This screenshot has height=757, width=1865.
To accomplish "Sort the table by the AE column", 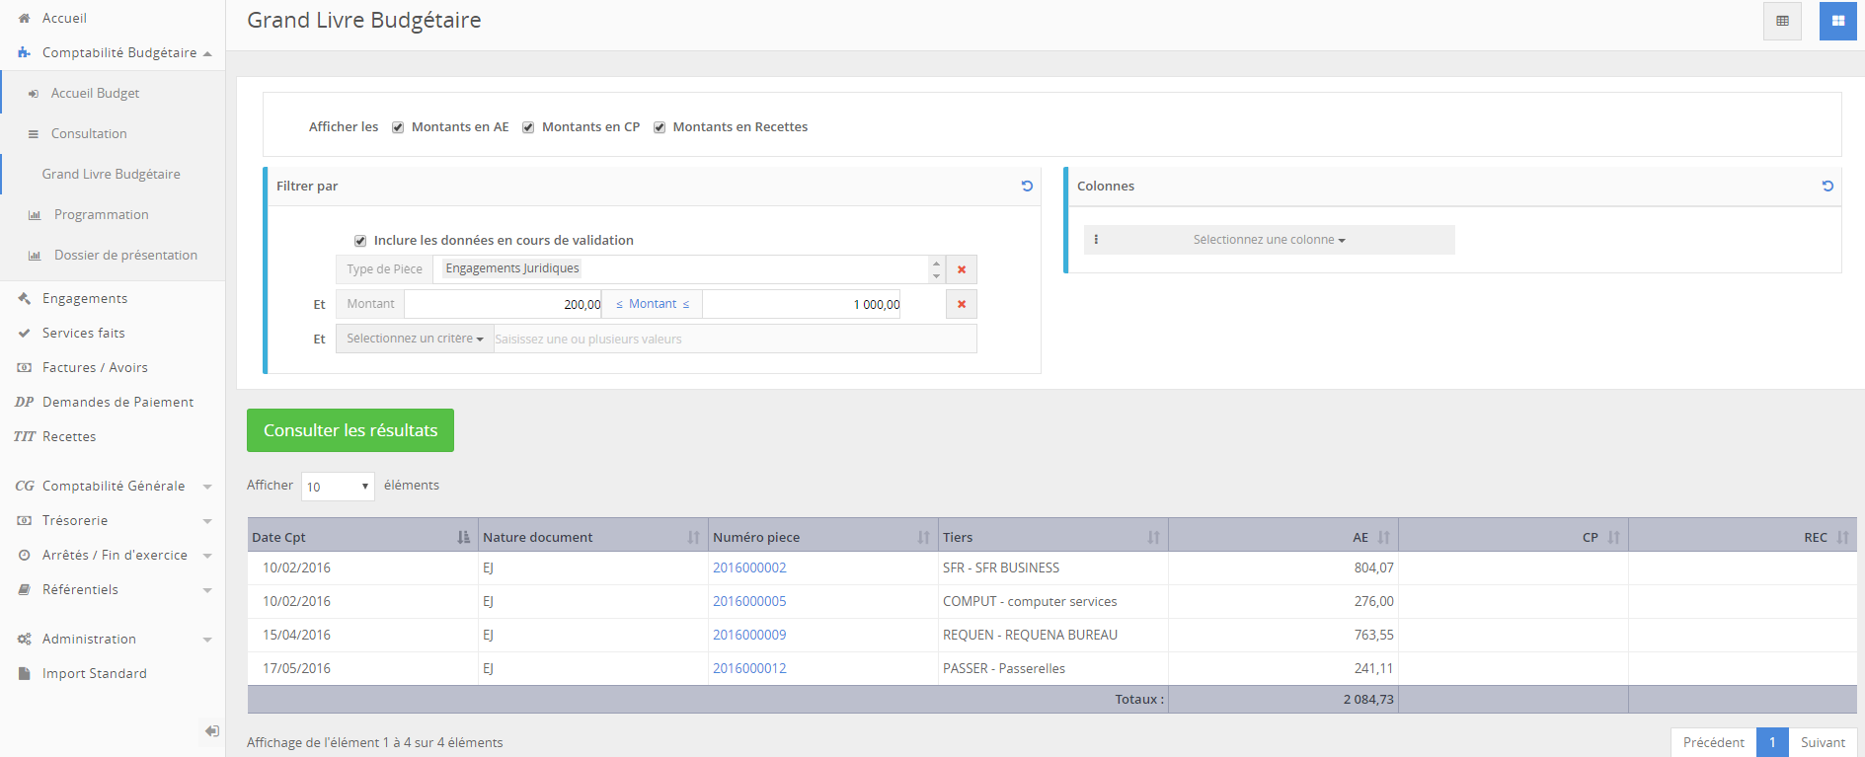I will (1382, 537).
